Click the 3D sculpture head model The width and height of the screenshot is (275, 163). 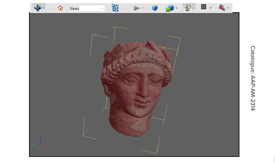(x=136, y=89)
